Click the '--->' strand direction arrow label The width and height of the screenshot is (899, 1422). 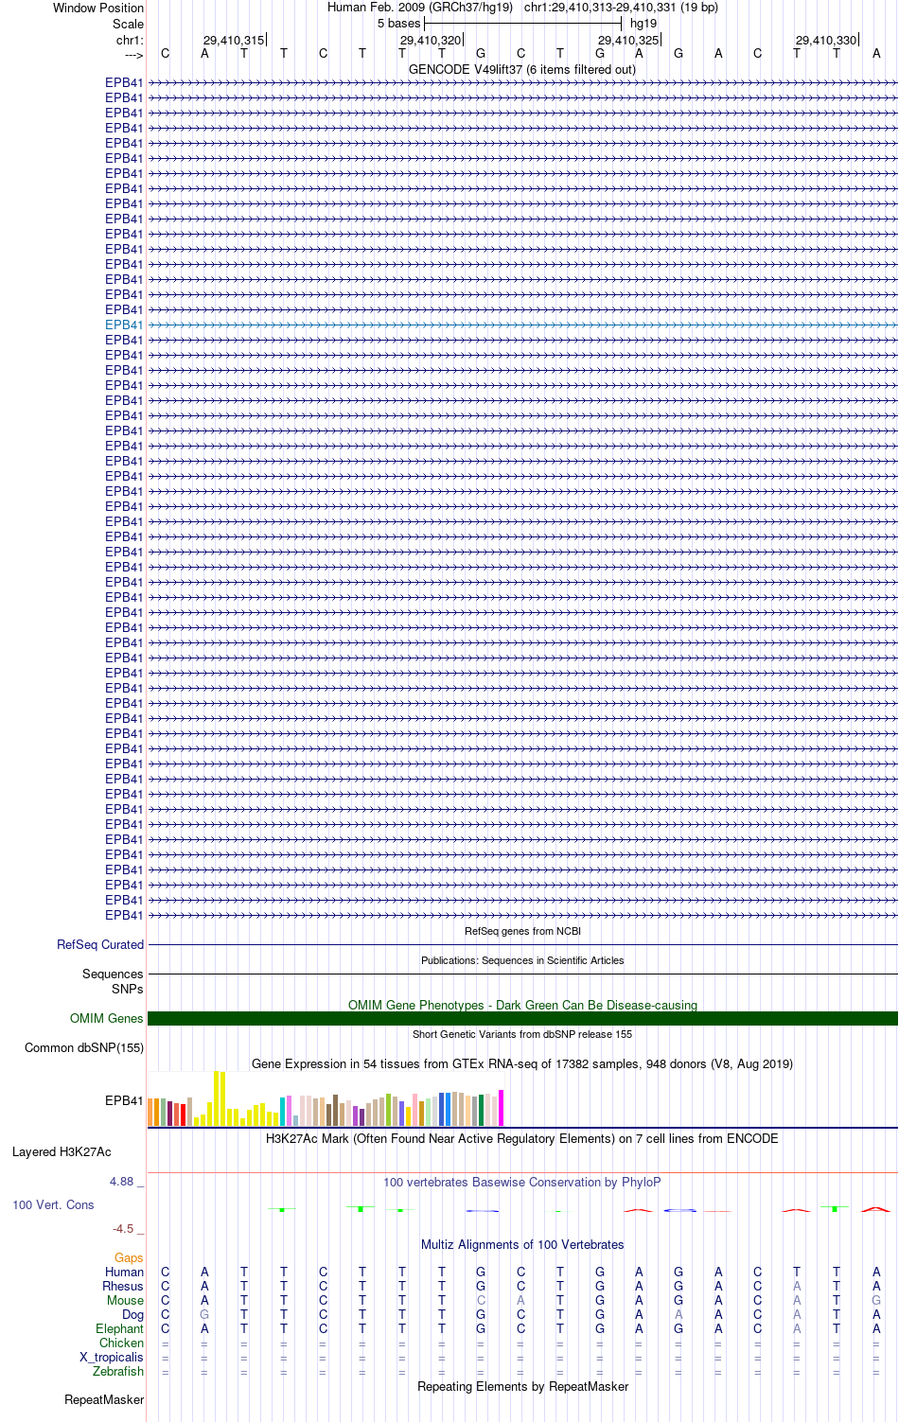pos(133,55)
